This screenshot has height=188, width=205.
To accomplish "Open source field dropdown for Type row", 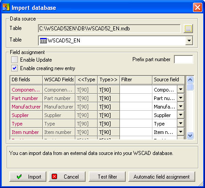I will [180, 123].
